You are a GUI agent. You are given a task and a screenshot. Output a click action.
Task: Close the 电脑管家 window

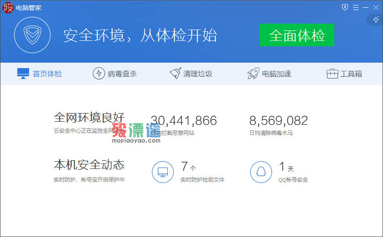click(x=376, y=8)
